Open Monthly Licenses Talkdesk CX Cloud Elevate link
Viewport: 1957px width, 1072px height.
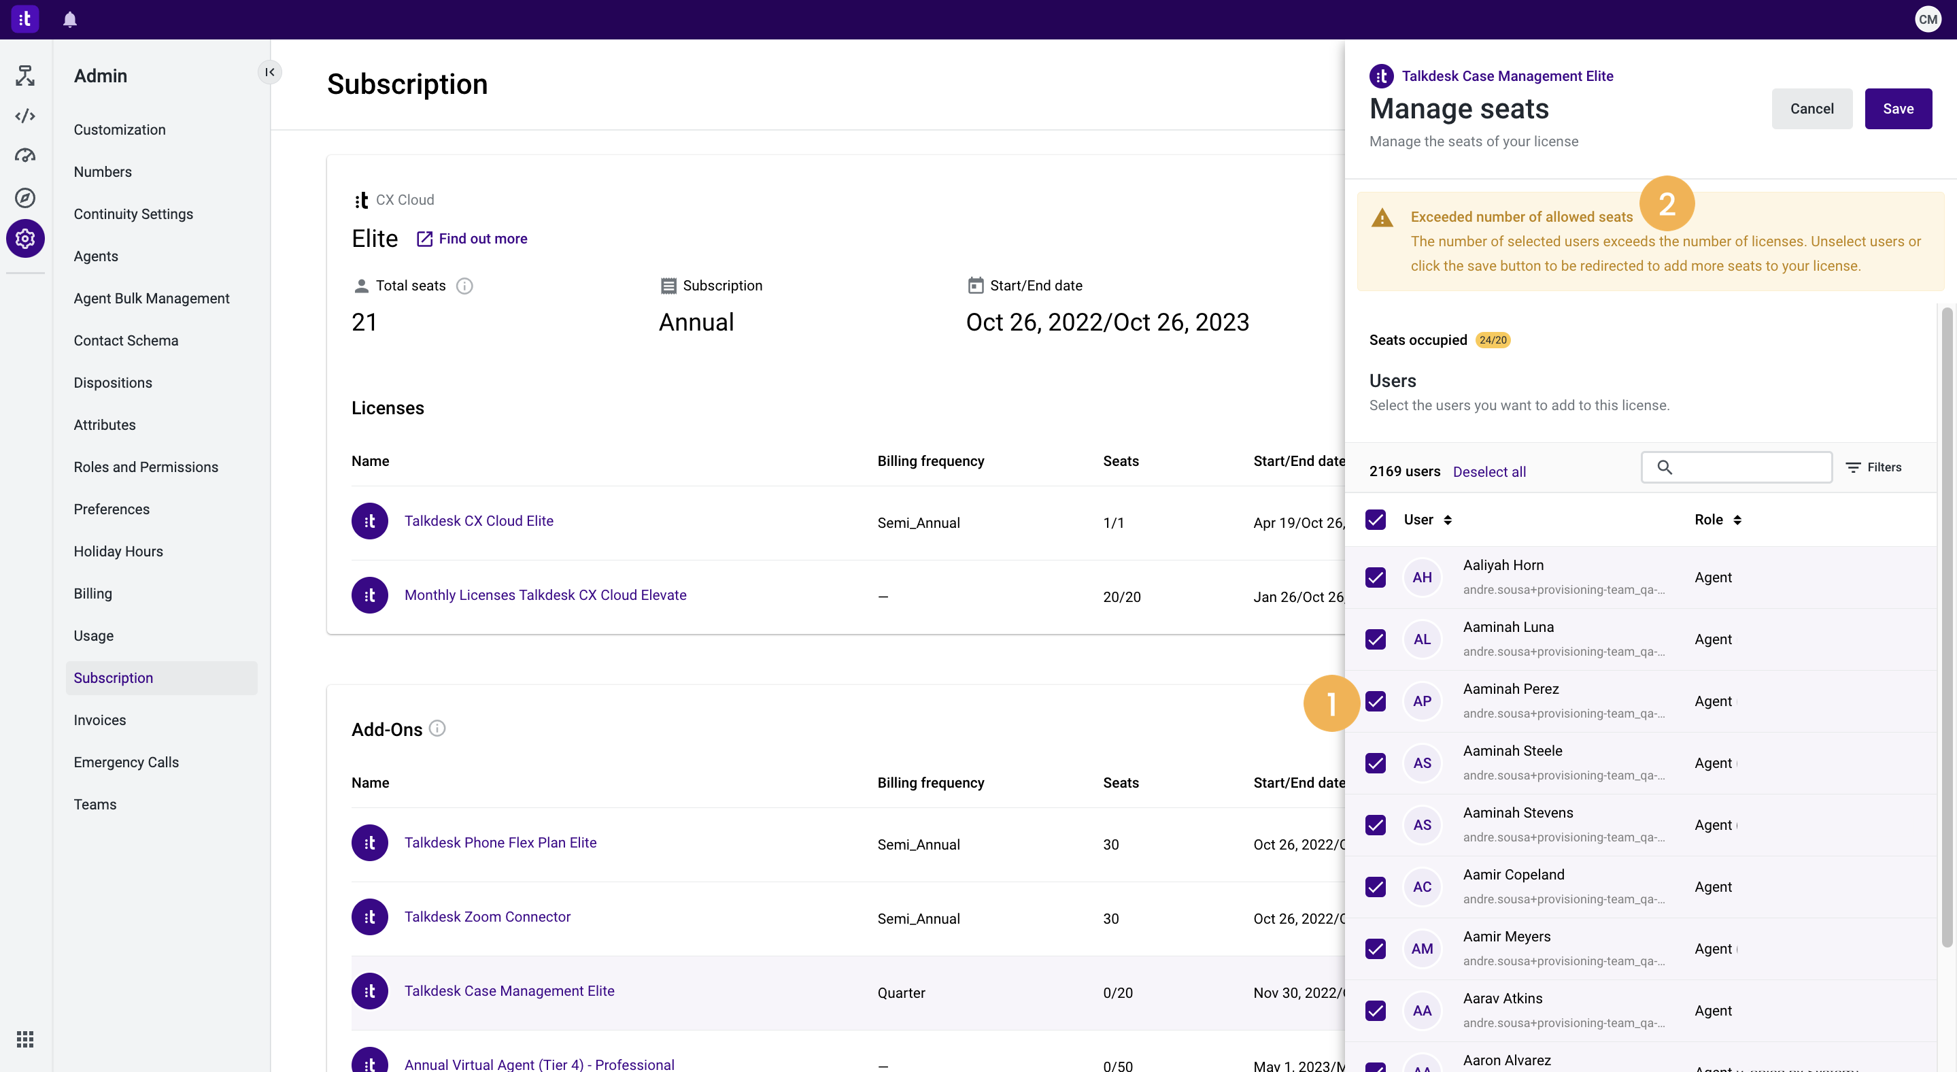545,595
